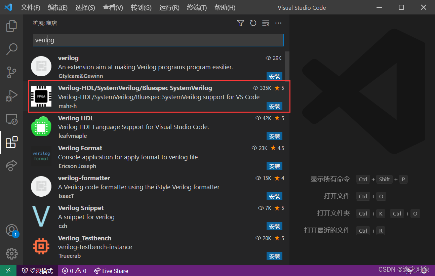Click publisher name Ericson Joseph

pos(77,166)
